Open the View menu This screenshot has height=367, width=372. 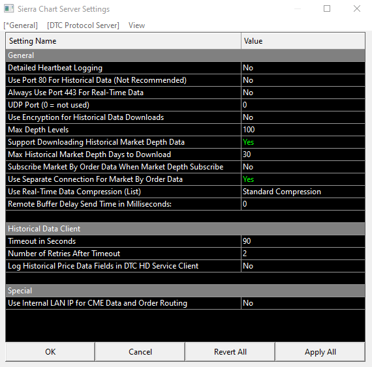pyautogui.click(x=136, y=25)
